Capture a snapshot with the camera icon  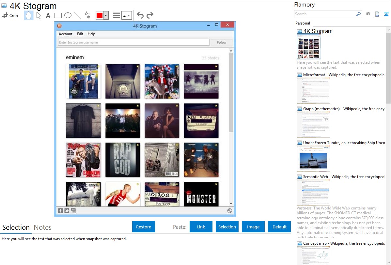tap(368, 14)
